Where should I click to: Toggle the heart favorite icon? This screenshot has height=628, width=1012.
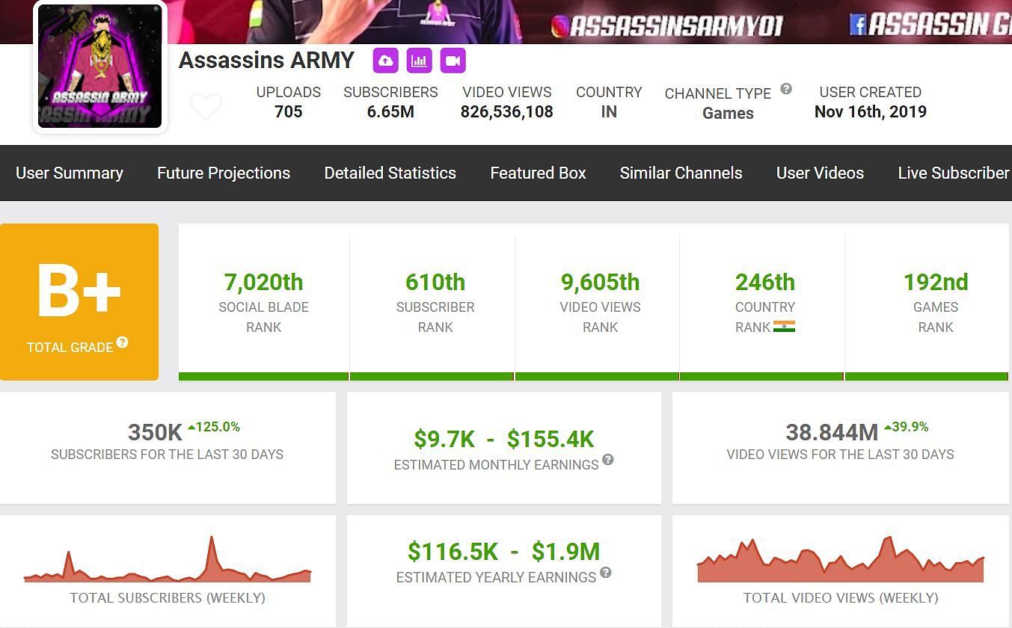tap(206, 106)
